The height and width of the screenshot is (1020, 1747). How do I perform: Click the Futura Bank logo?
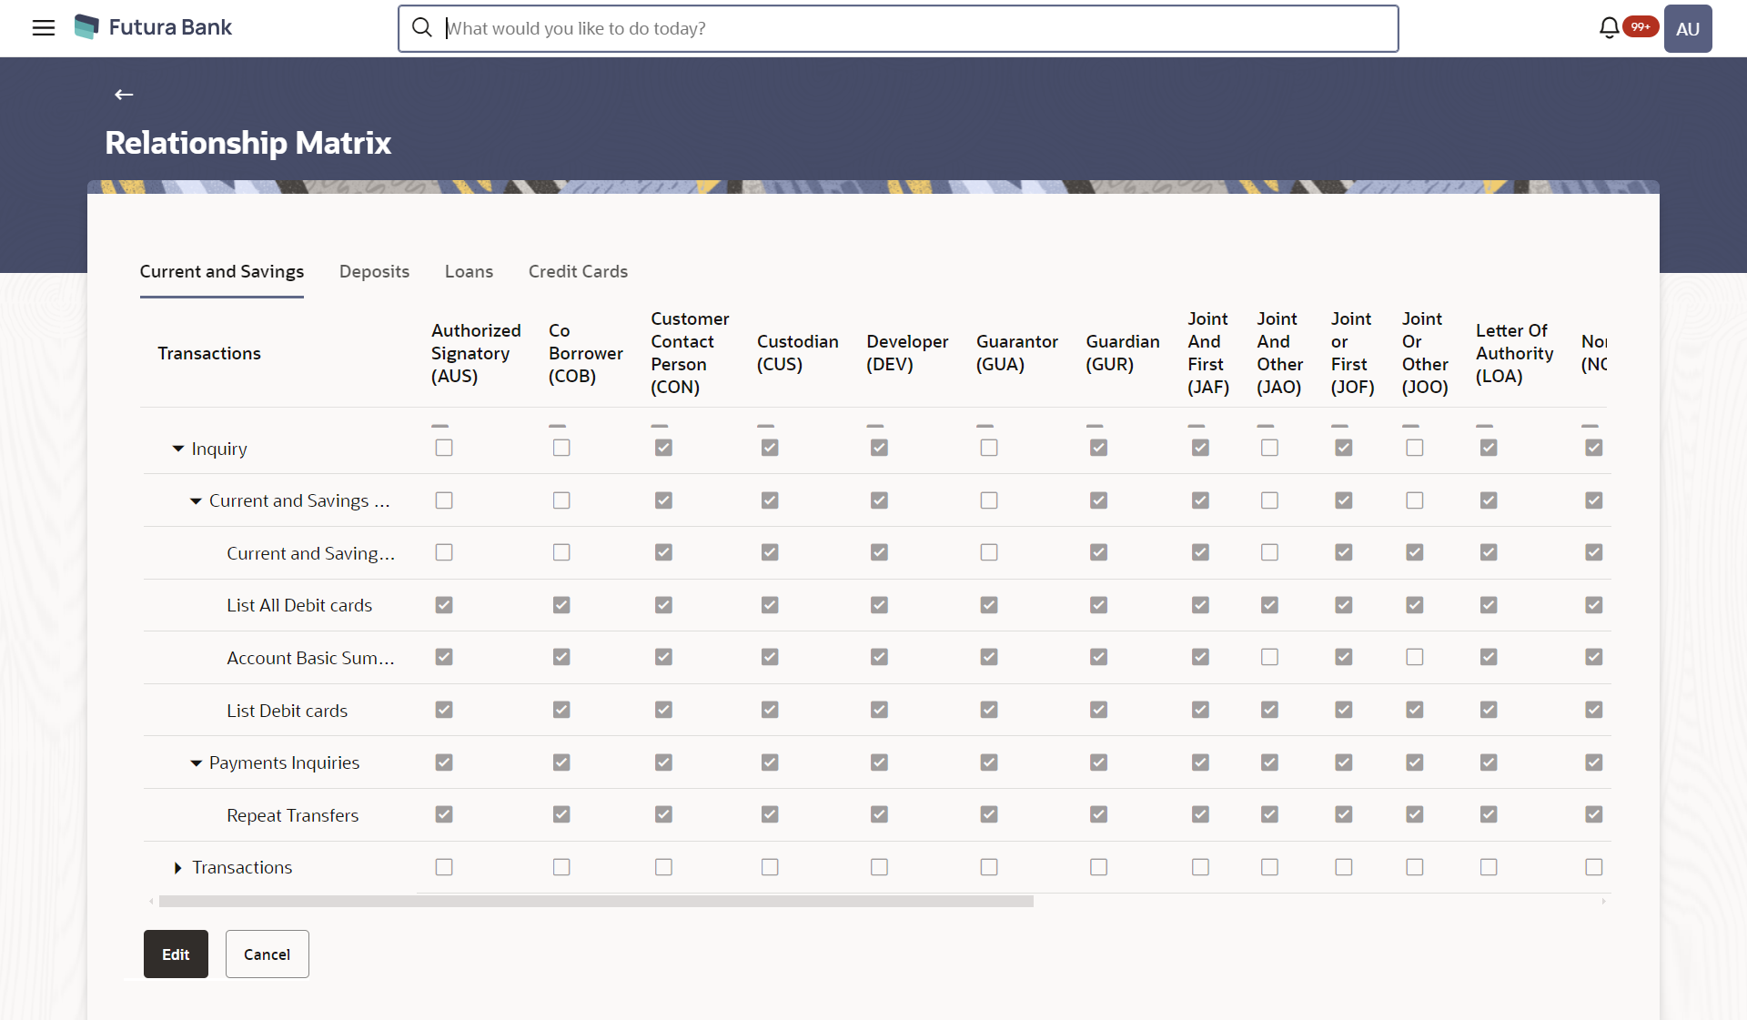pyautogui.click(x=153, y=27)
